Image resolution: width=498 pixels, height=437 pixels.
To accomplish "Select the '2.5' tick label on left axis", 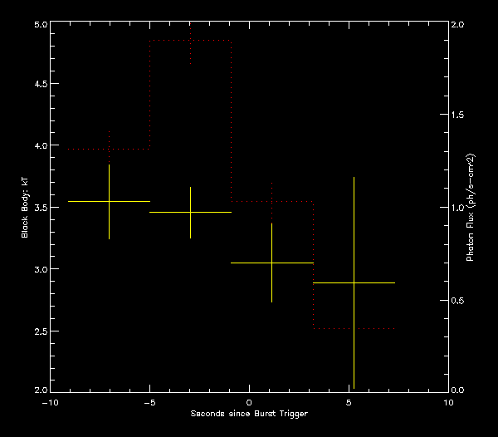I will pyautogui.click(x=38, y=331).
